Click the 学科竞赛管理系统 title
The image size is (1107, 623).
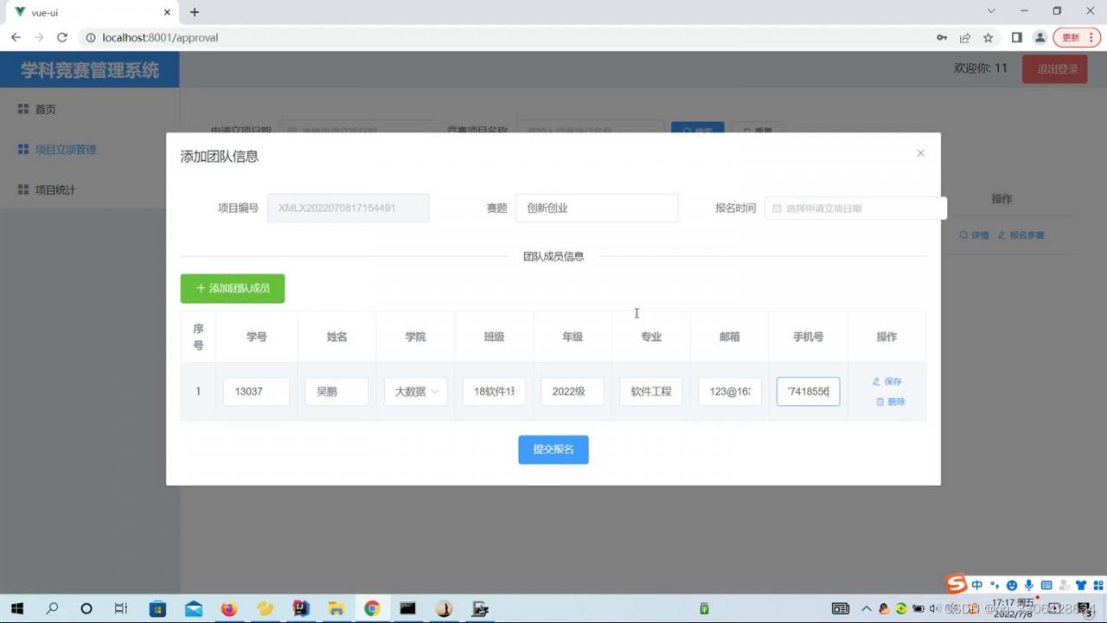[x=90, y=70]
